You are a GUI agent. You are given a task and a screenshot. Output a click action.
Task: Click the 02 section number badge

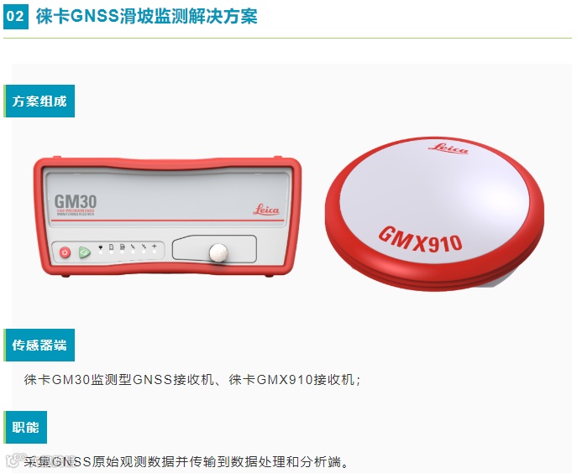[x=16, y=16]
